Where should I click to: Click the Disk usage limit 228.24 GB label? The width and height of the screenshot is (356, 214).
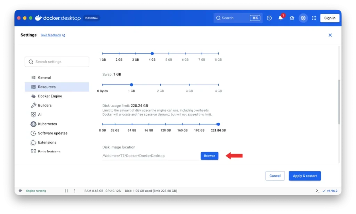point(125,106)
